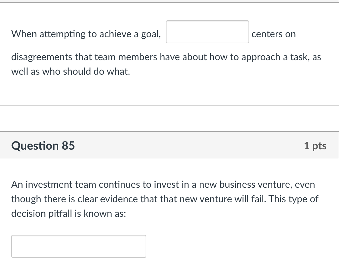The width and height of the screenshot is (339, 276).
Task: Click the "Question 85" heading
Action: click(43, 146)
